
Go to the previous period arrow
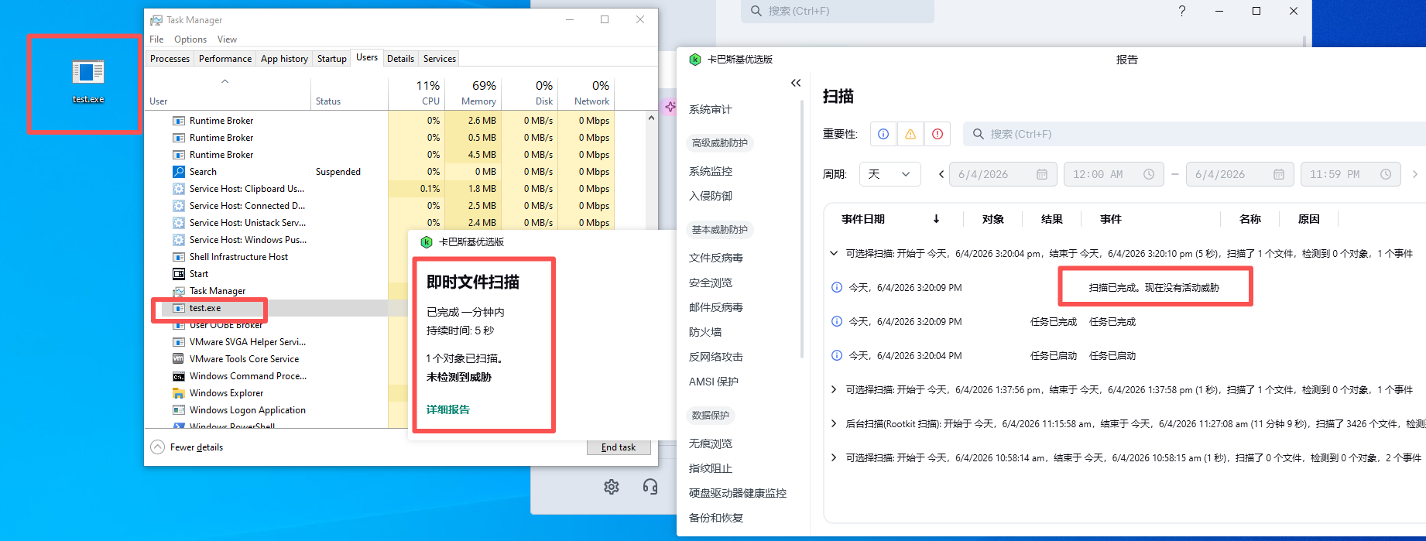(941, 174)
